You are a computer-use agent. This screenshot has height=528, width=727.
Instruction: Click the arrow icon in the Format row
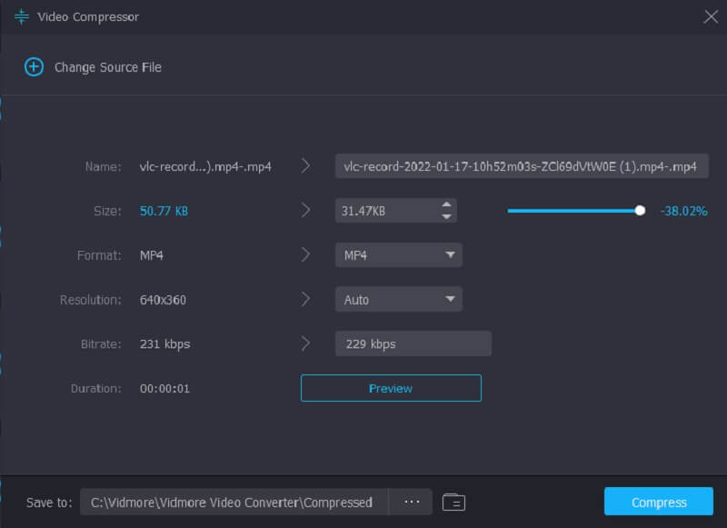[306, 255]
